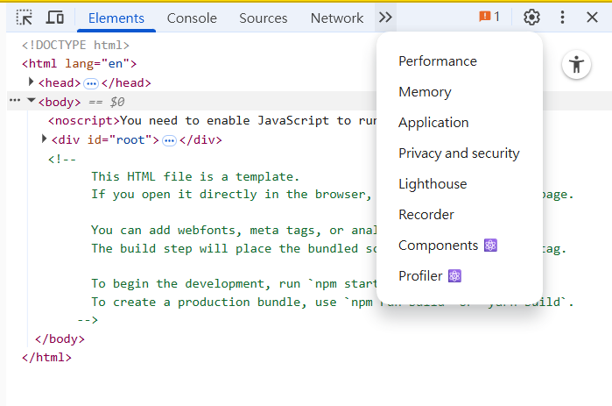
Task: Expand the div id="root" node
Action: pos(44,139)
